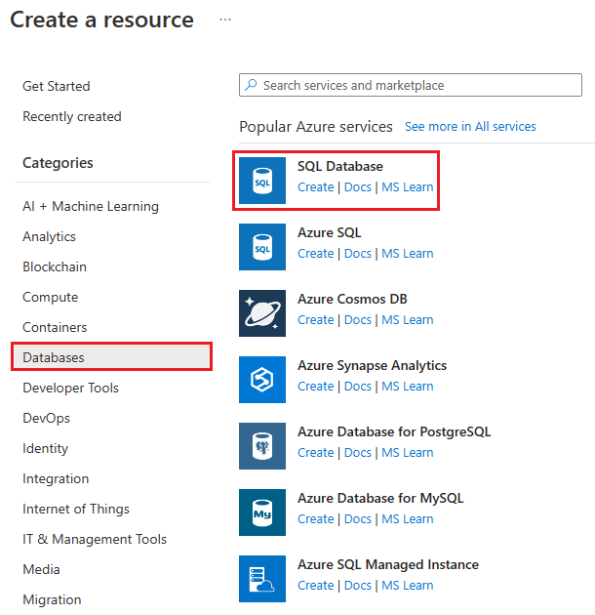Click the Azure Cosmos DB planet icon

pos(262,313)
